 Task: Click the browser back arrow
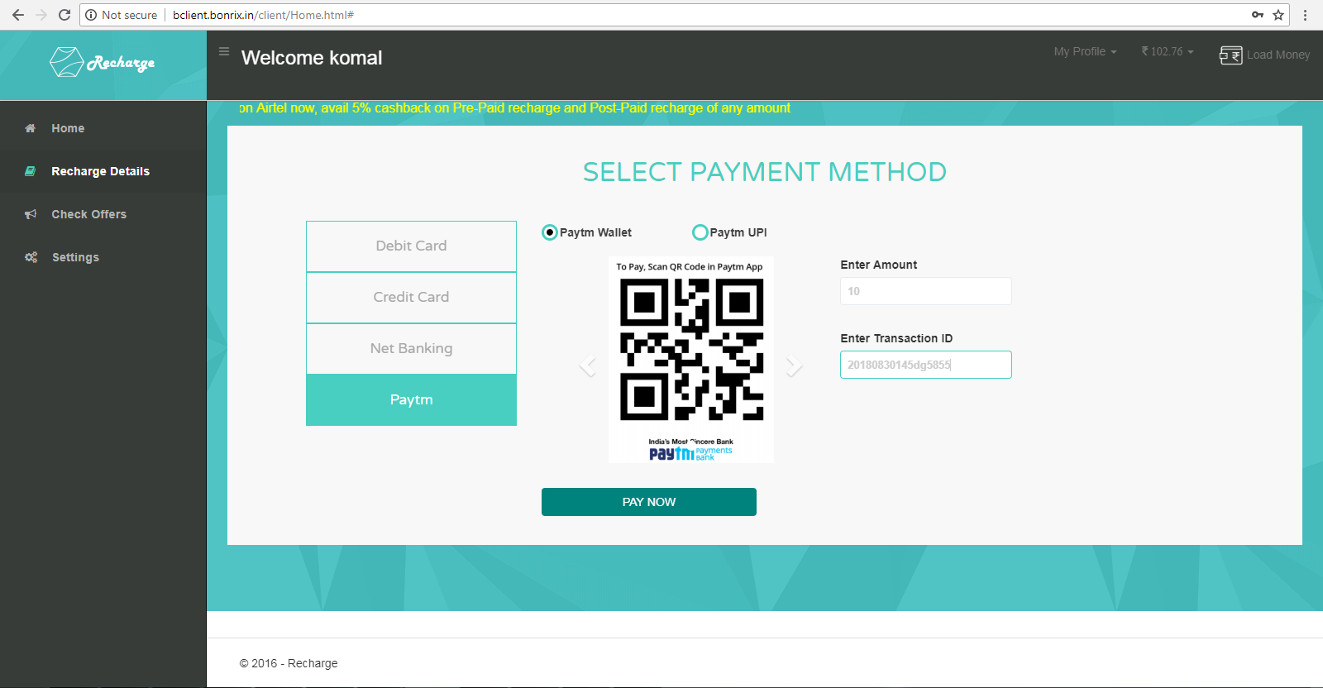(18, 15)
